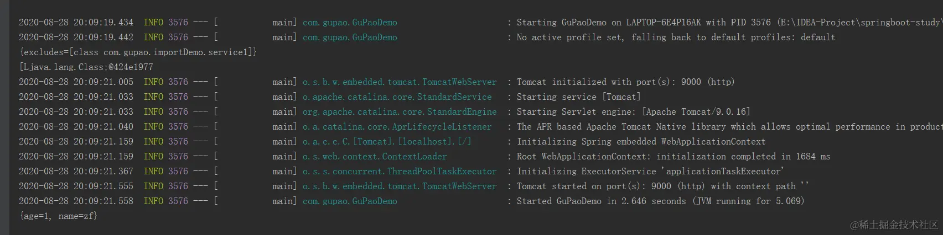The width and height of the screenshot is (943, 235).
Task: Click the 'Starting Servlet engine' log message
Action: pos(633,112)
